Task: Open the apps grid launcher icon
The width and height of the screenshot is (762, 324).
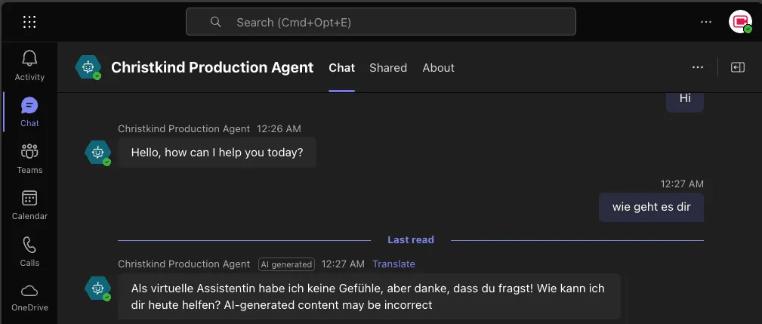Action: point(29,22)
